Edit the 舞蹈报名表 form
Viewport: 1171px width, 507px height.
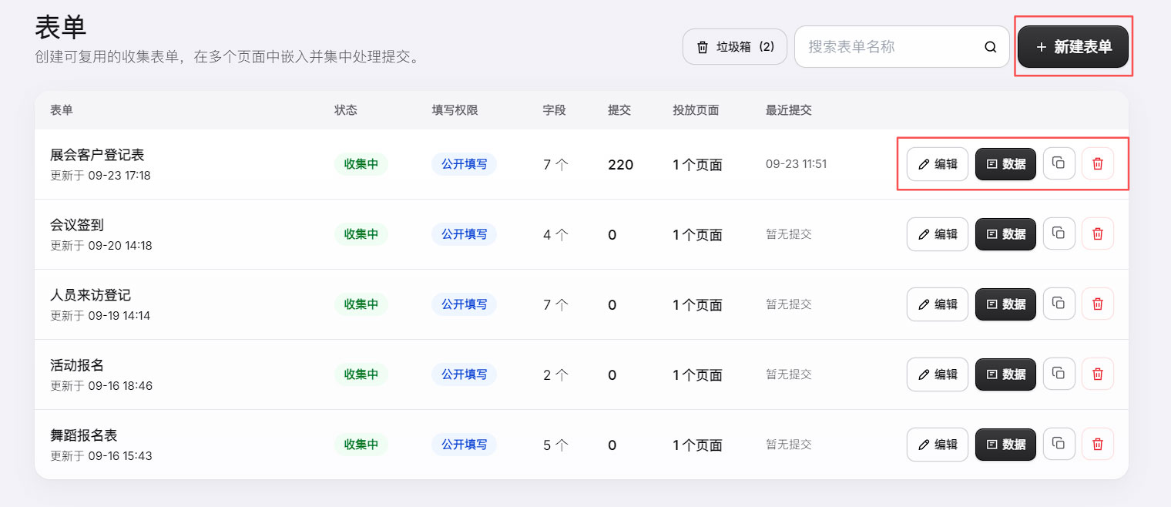click(938, 445)
